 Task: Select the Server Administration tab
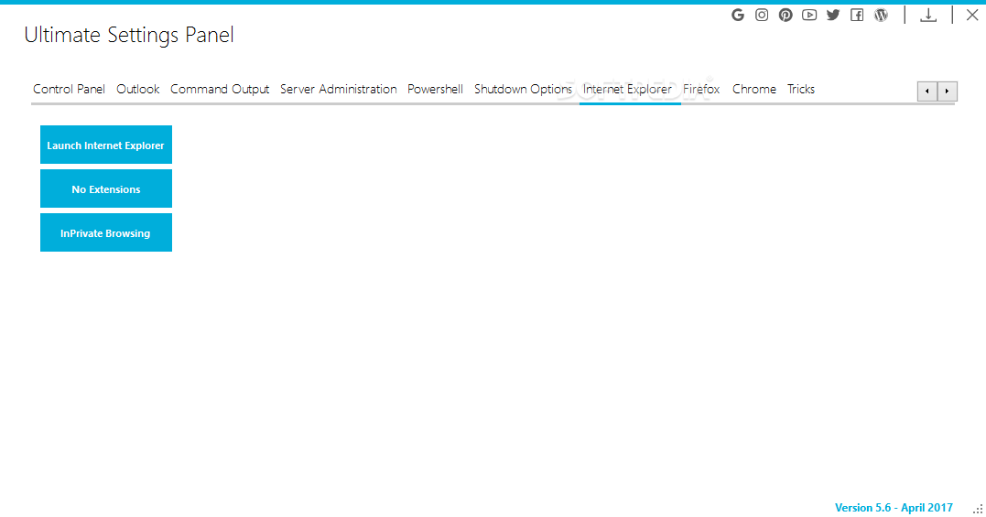339,89
